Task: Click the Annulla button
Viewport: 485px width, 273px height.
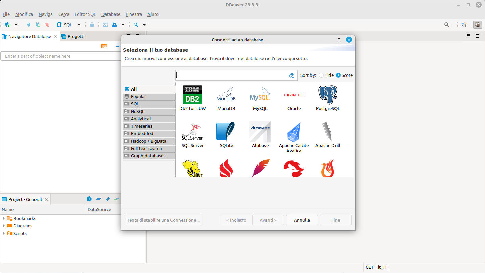Action: (302, 220)
